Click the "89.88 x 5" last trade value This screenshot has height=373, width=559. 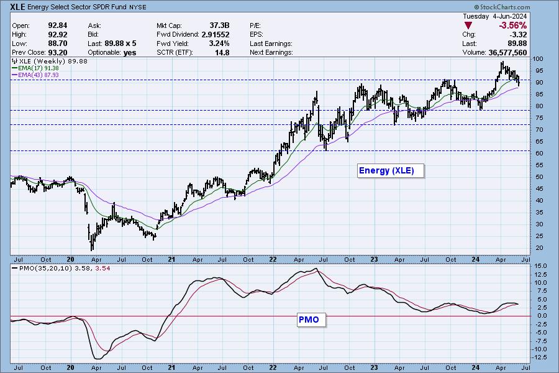[120, 44]
